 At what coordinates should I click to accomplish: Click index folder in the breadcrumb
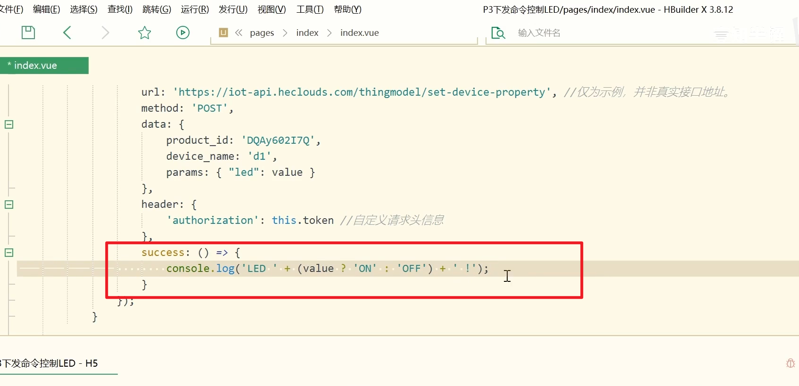pos(307,33)
